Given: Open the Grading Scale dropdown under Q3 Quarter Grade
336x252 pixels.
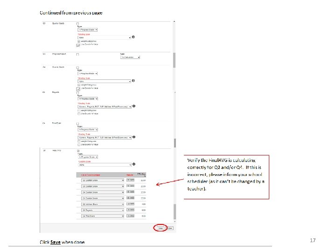Looking at the screenshot, I should tap(105, 38).
